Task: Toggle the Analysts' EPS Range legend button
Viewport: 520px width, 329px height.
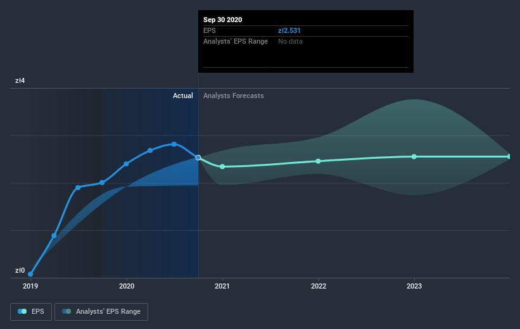Action: tap(101, 311)
